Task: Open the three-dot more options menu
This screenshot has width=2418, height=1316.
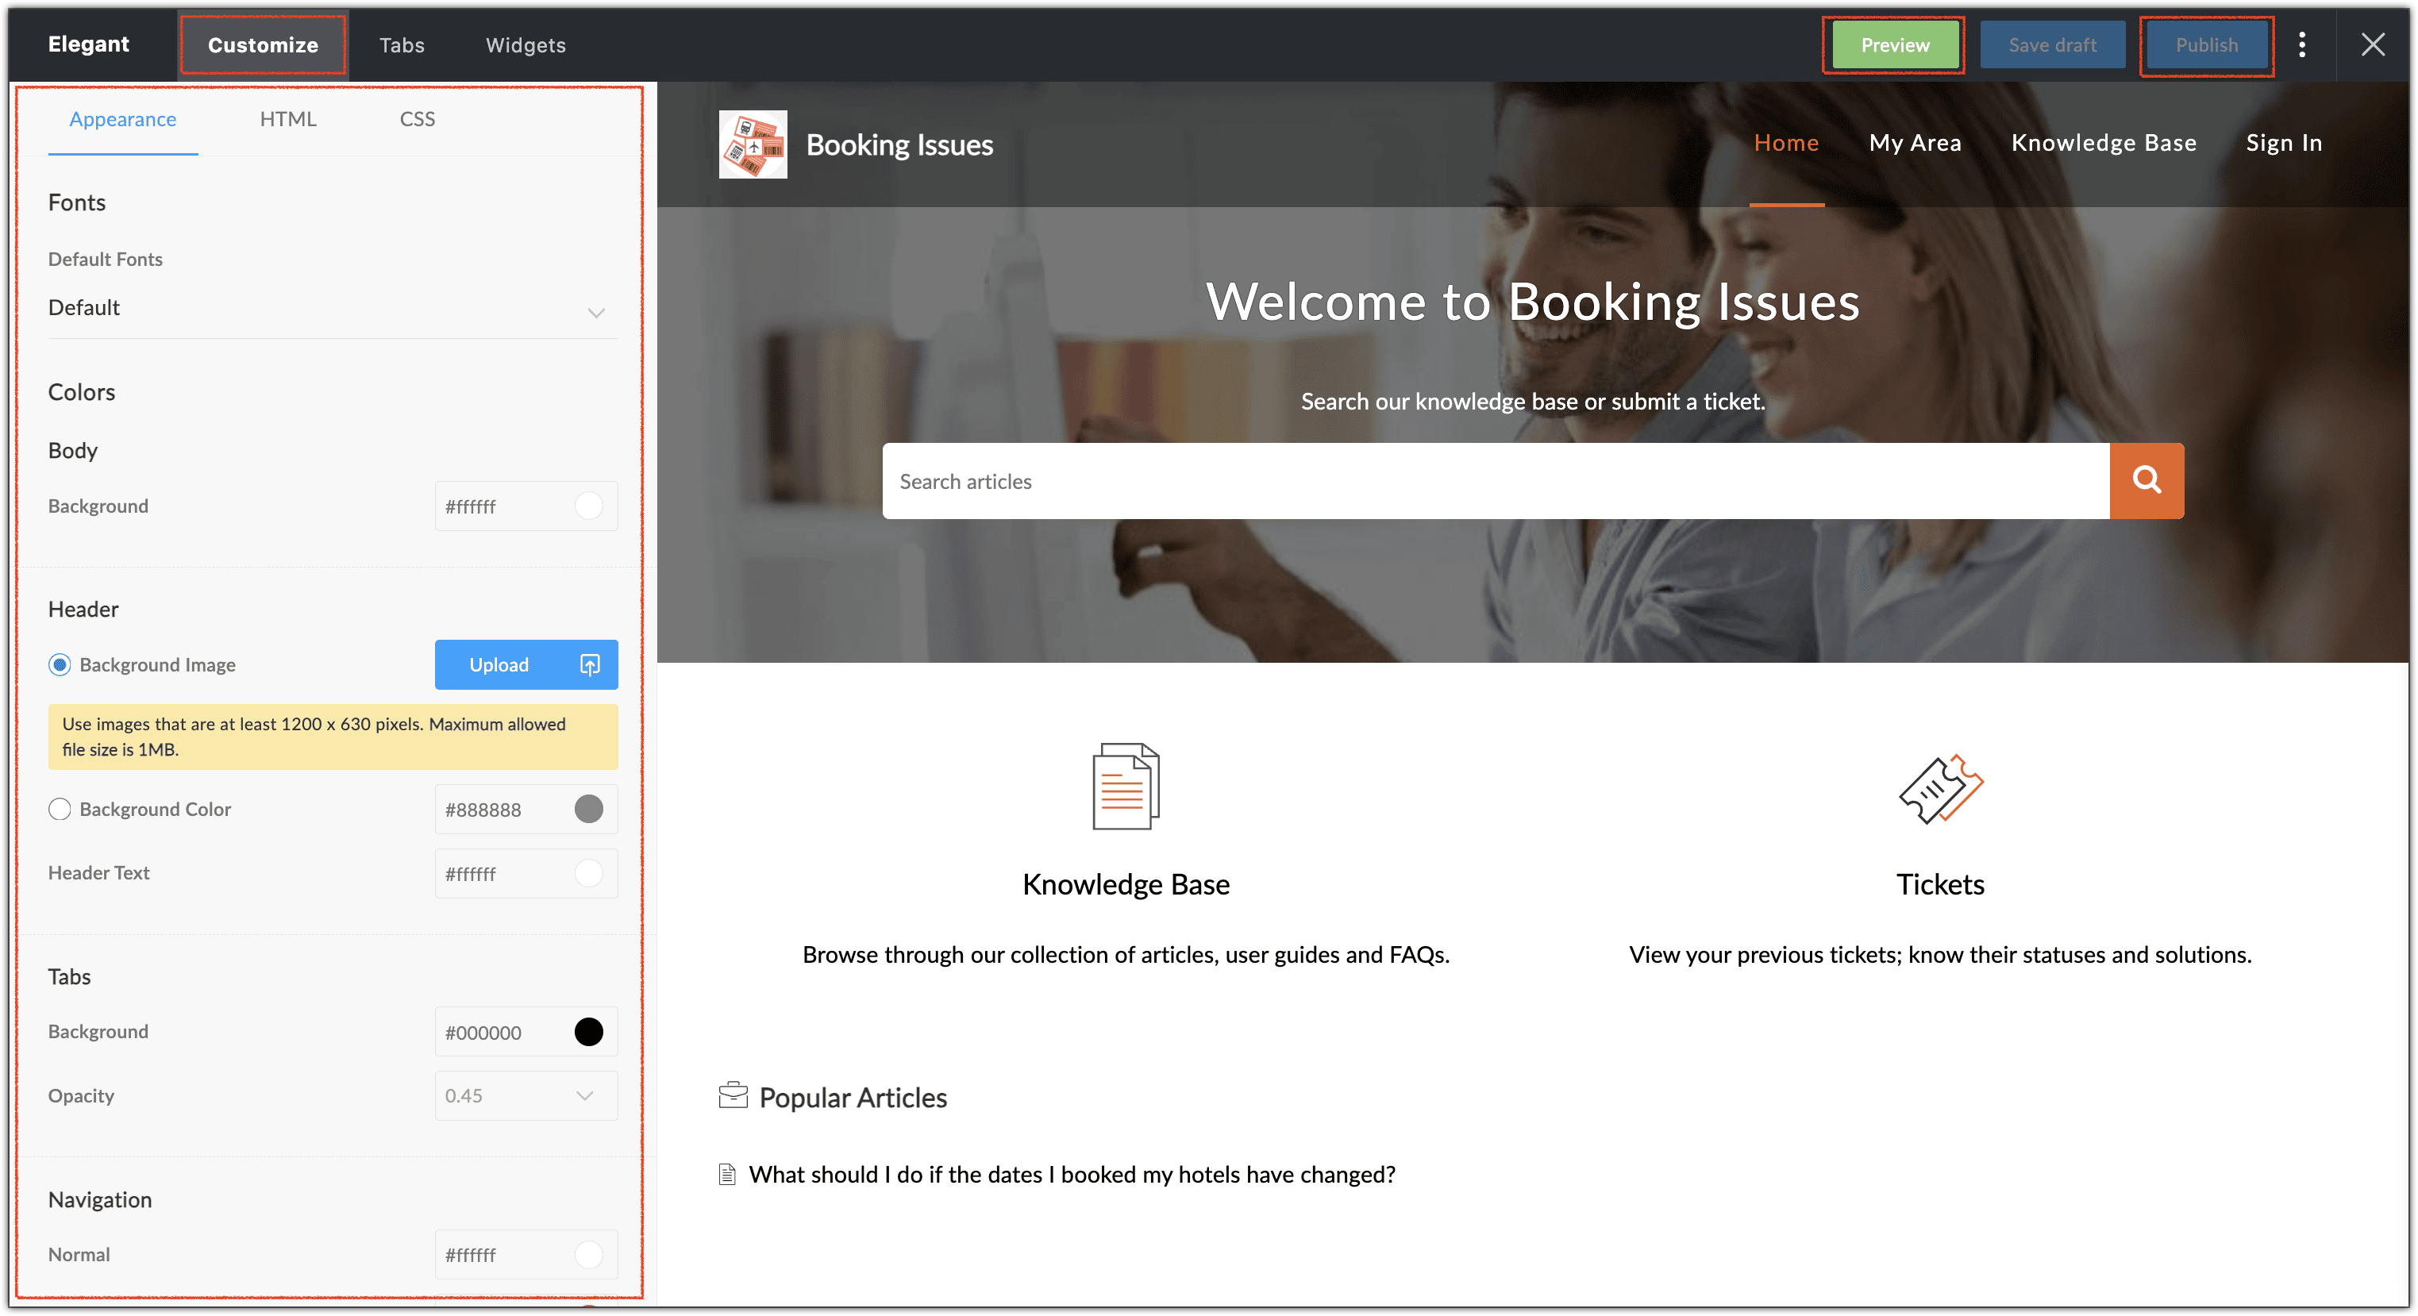Action: click(x=2301, y=45)
